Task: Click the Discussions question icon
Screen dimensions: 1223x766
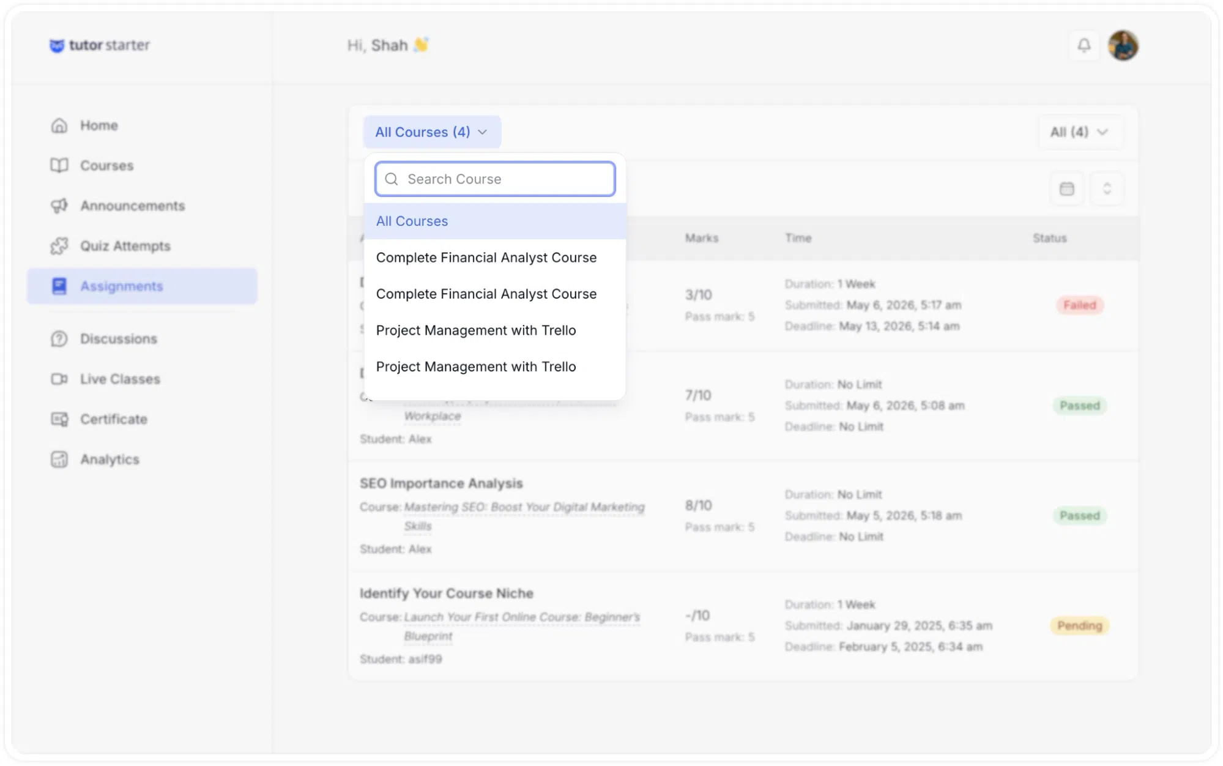Action: point(59,338)
